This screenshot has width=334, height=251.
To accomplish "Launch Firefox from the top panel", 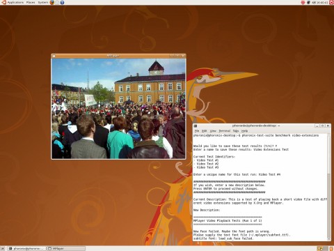I will click(52, 2).
